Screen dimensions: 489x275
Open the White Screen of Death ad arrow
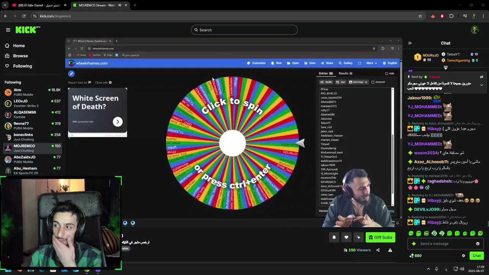[x=118, y=121]
